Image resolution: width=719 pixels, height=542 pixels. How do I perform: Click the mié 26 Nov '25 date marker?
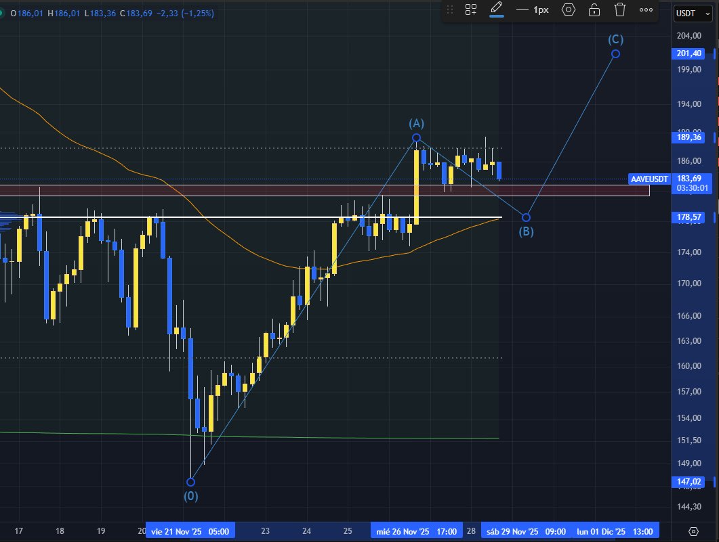[x=417, y=531]
